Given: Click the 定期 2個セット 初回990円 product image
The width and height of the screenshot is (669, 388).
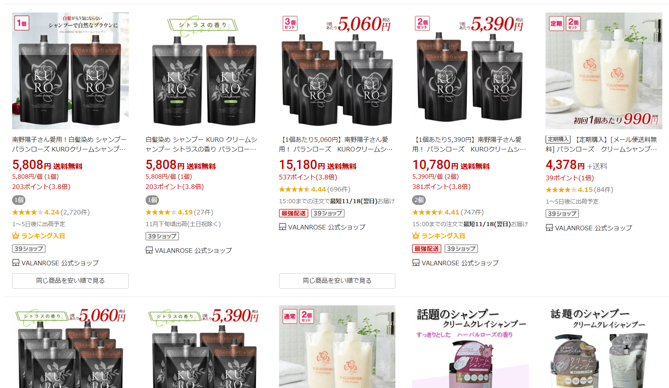Looking at the screenshot, I should click(x=604, y=71).
